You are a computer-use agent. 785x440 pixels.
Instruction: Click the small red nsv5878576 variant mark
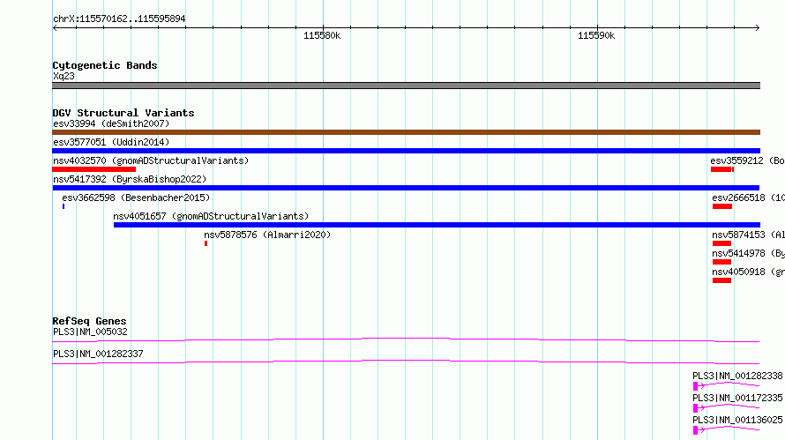click(x=206, y=243)
